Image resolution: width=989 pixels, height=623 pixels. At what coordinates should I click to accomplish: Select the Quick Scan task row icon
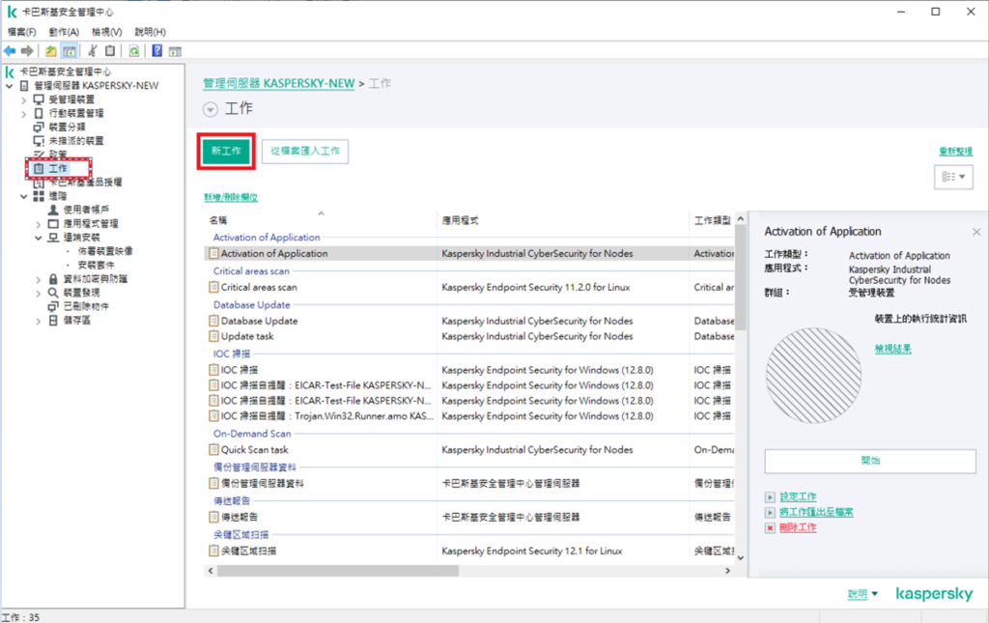tap(214, 450)
